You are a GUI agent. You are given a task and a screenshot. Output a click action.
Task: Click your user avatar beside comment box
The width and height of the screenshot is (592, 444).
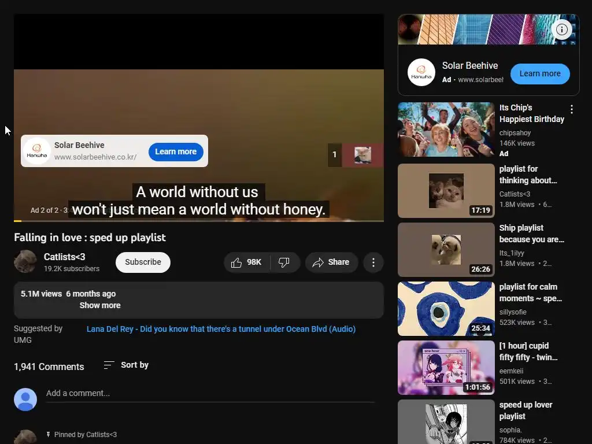[25, 399]
